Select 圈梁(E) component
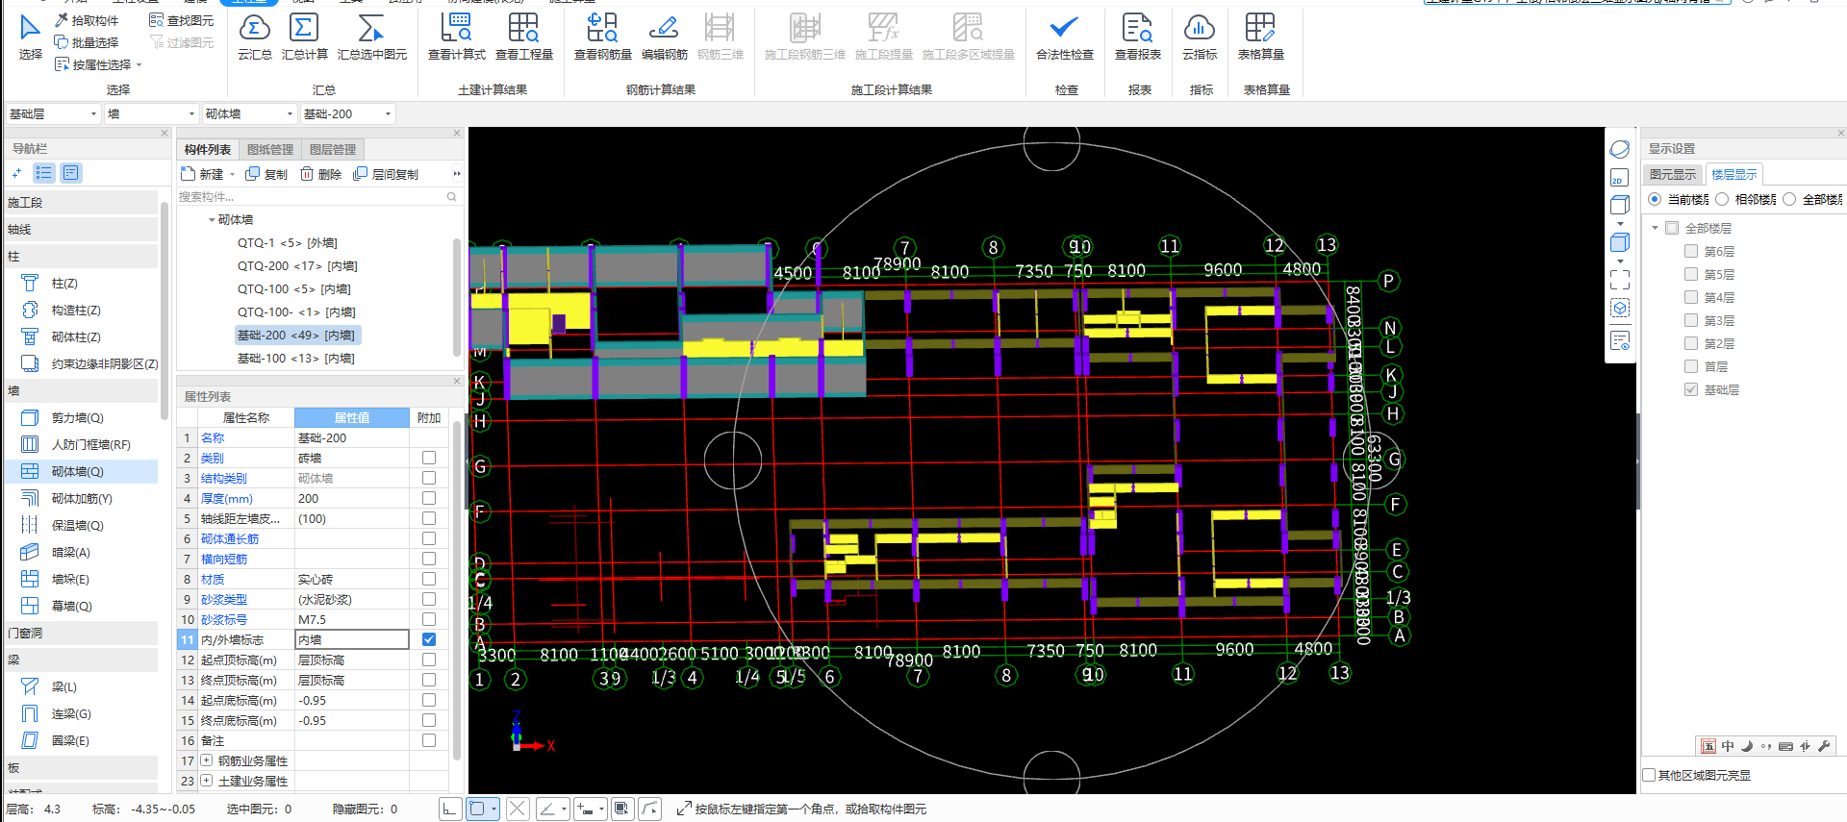 (x=69, y=741)
